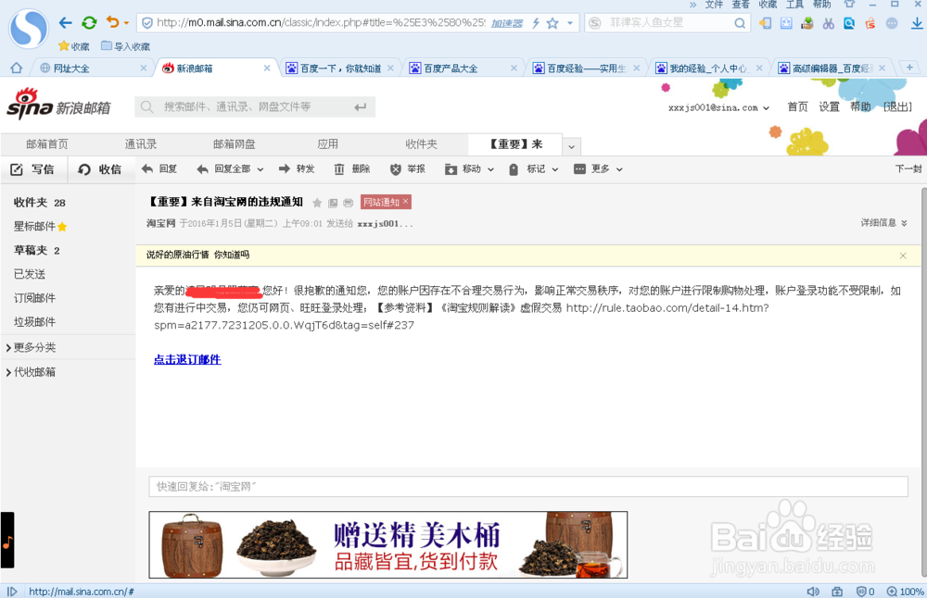This screenshot has height=598, width=927.
Task: Expand 更多分类 in the sidebar
Action: pyautogui.click(x=31, y=347)
